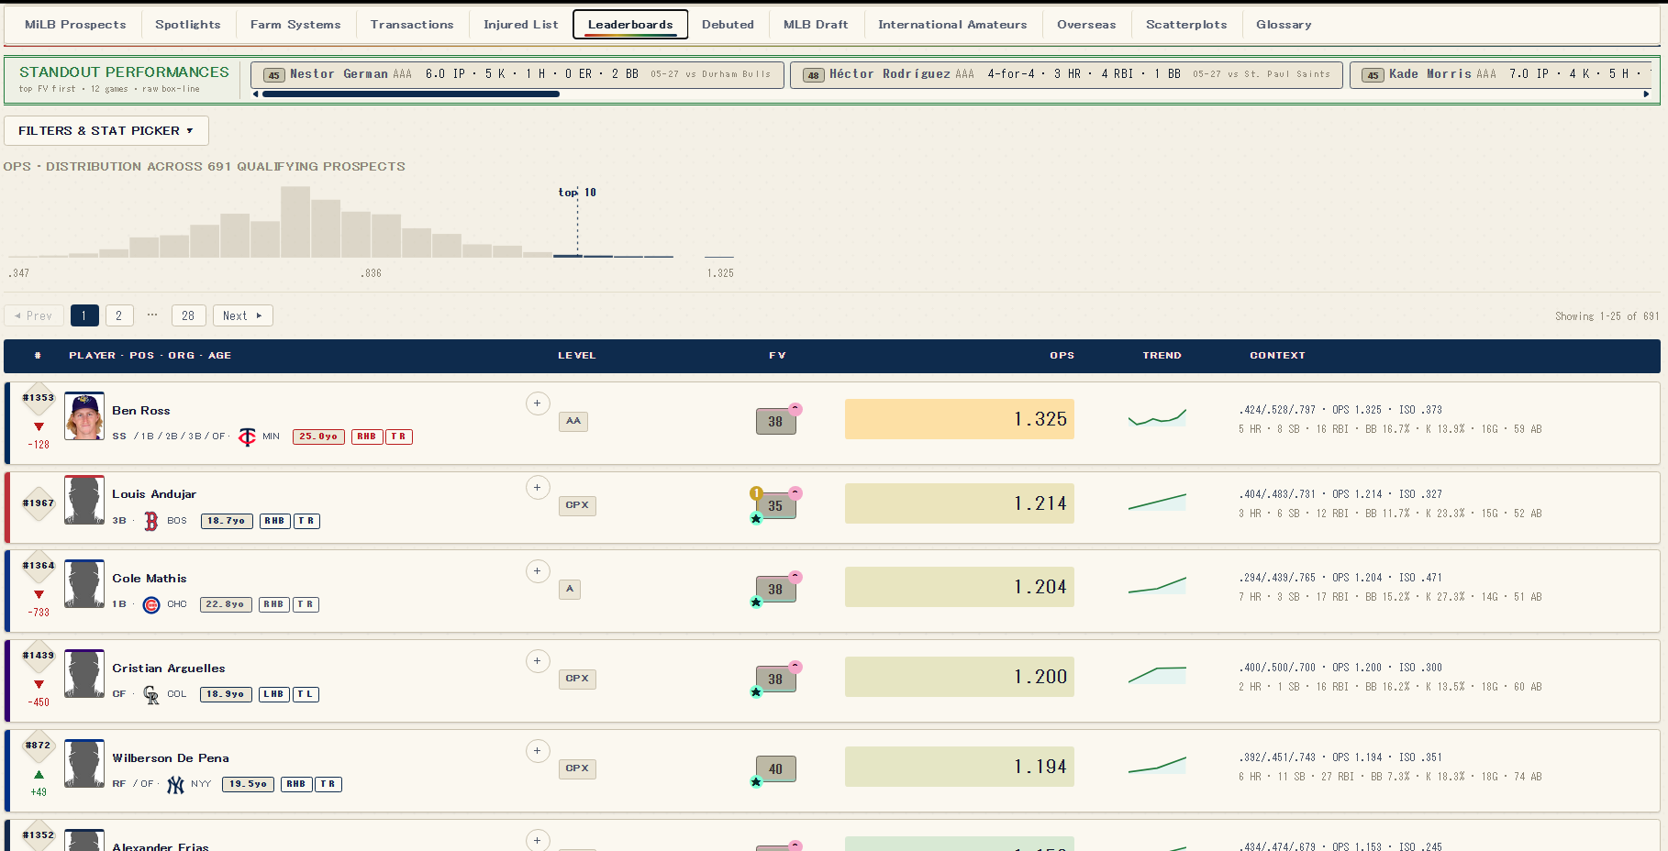Switch to the MLB Draft tab
The image size is (1668, 851).
click(816, 25)
